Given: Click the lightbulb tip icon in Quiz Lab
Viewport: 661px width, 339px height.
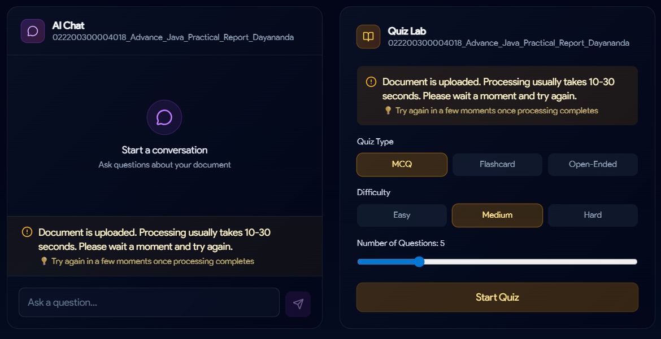Looking at the screenshot, I should coord(388,111).
